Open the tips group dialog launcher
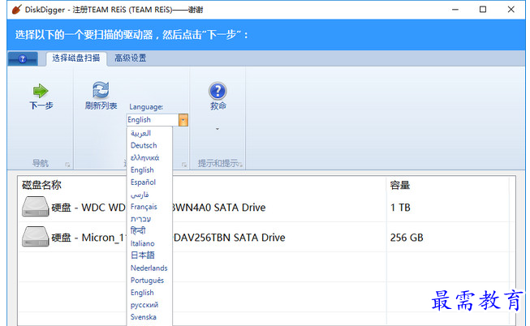Viewport: 530px width, 326px height. point(241,165)
